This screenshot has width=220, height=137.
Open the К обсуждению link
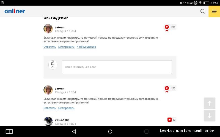[x=86, y=47]
